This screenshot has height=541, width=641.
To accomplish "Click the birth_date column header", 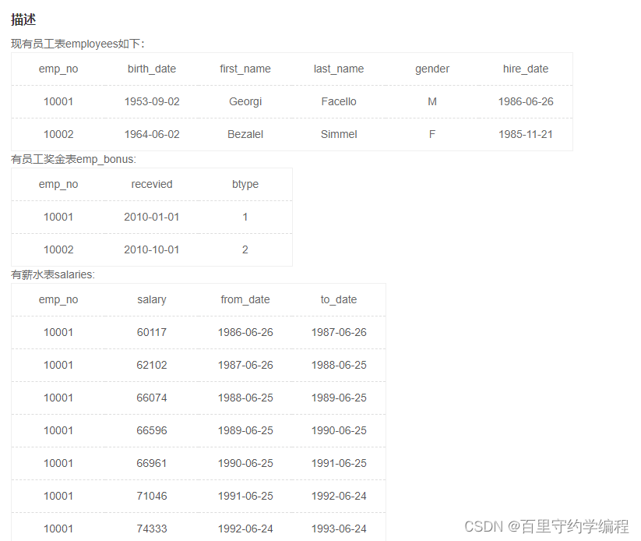I will pos(152,69).
